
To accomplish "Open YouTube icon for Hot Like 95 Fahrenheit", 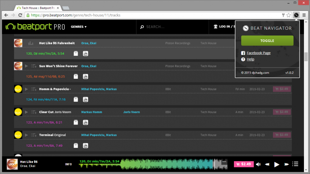I will pyautogui.click(x=85, y=53).
